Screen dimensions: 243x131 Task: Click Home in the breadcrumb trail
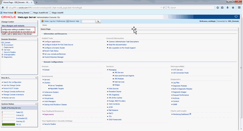(45, 25)
